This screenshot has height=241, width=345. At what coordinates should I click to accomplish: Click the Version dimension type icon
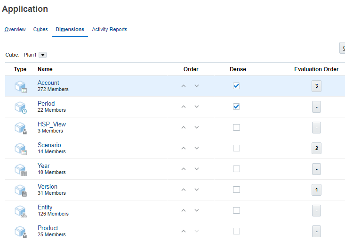tap(21, 190)
